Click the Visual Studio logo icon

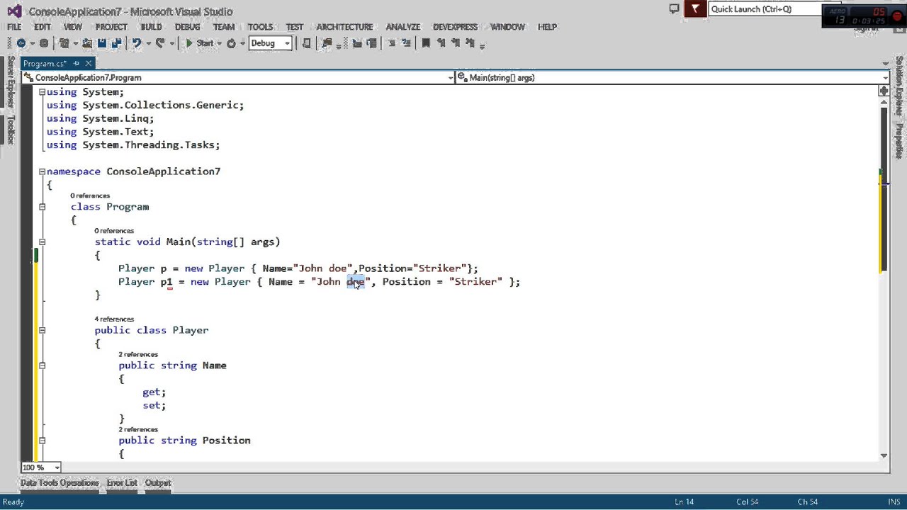click(x=14, y=11)
